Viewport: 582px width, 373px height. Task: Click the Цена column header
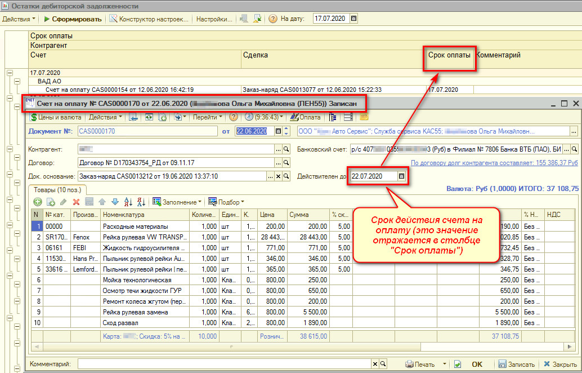point(272,215)
